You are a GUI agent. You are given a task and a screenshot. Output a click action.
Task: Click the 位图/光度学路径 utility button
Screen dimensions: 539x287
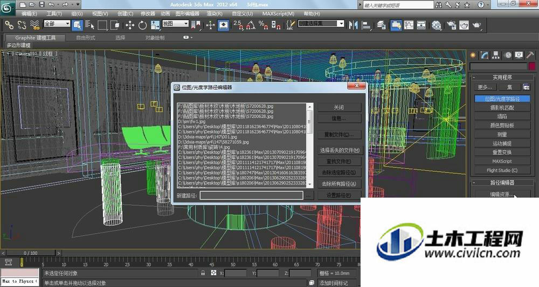[x=502, y=99]
